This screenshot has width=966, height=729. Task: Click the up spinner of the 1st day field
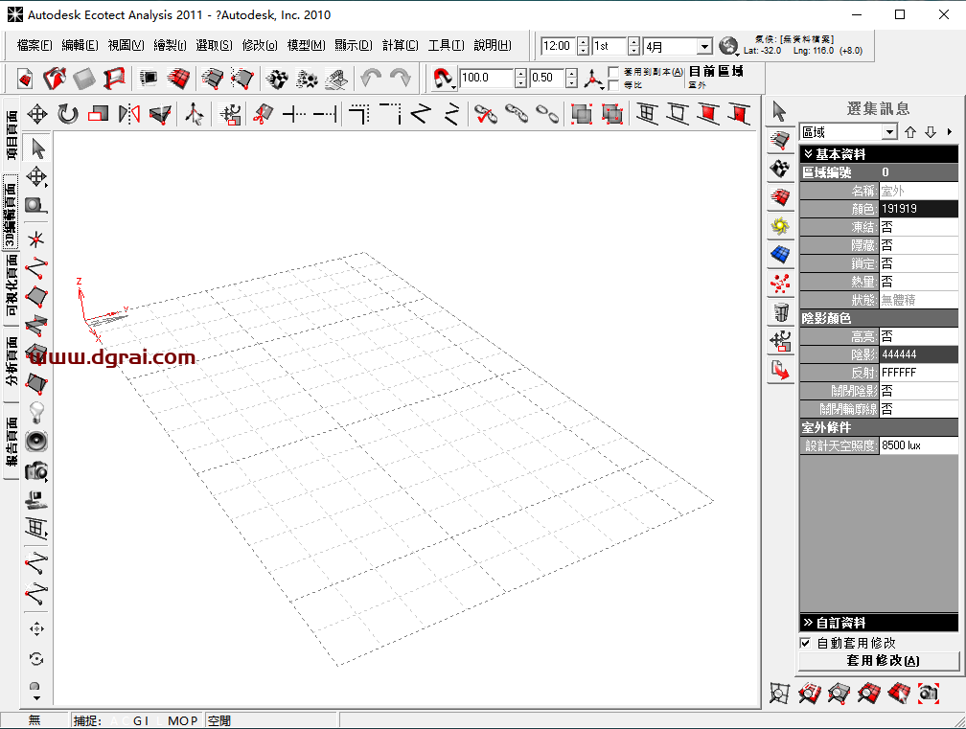(x=634, y=42)
